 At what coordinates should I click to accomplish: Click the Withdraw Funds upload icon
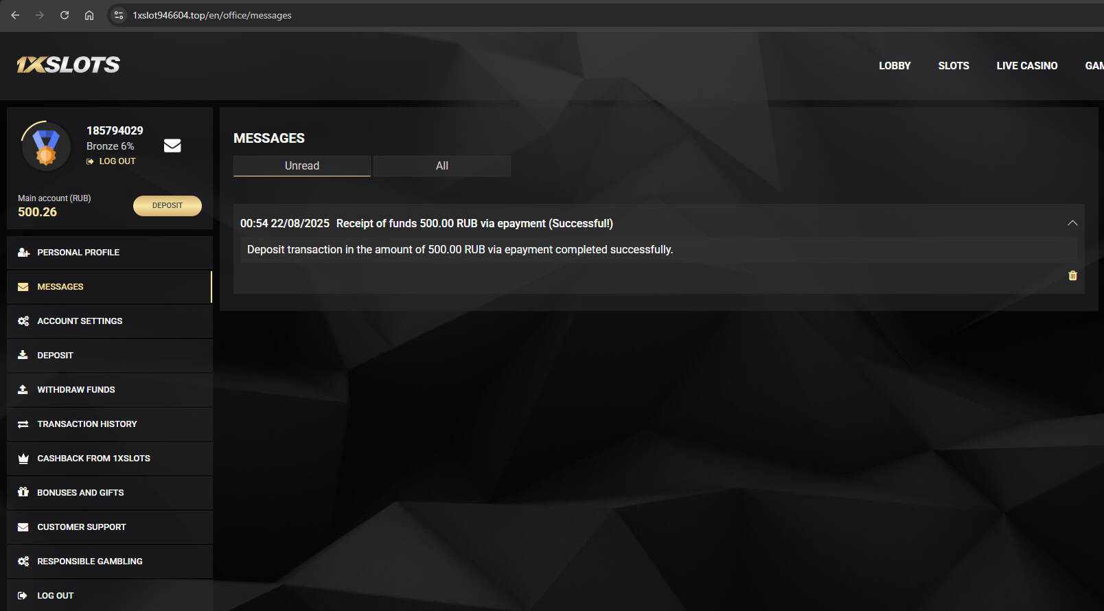(23, 389)
